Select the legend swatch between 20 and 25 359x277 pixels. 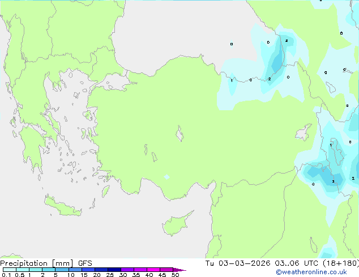tap(101, 270)
